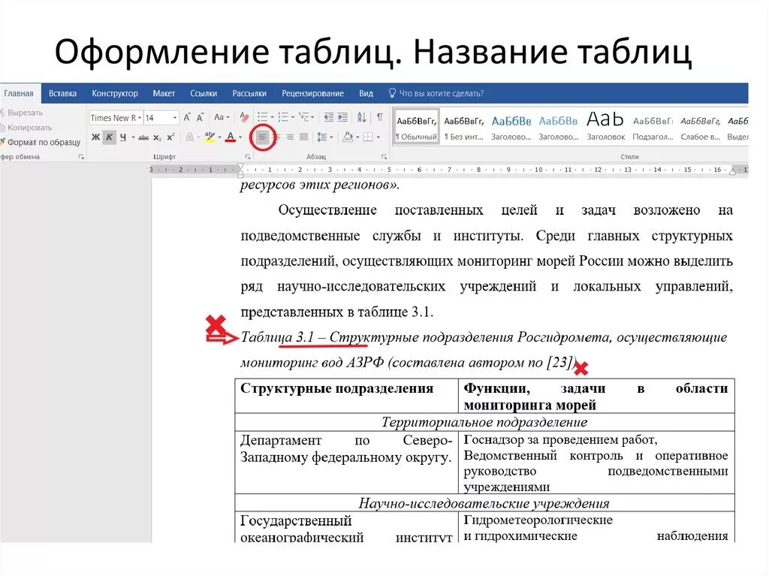Apply the Слабое выделение style
This screenshot has height=576, width=769.
pos(700,128)
